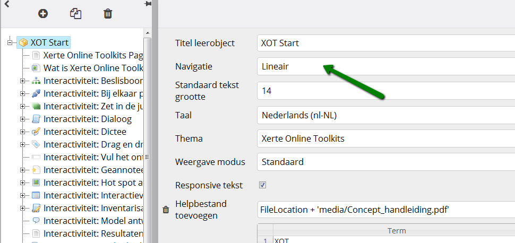Click the Titel leerobject text field
This screenshot has width=515, height=243.
[386, 43]
